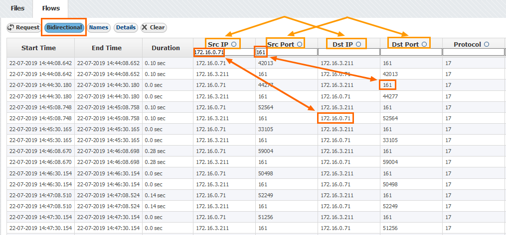Click the End Time column header

pyautogui.click(x=107, y=48)
